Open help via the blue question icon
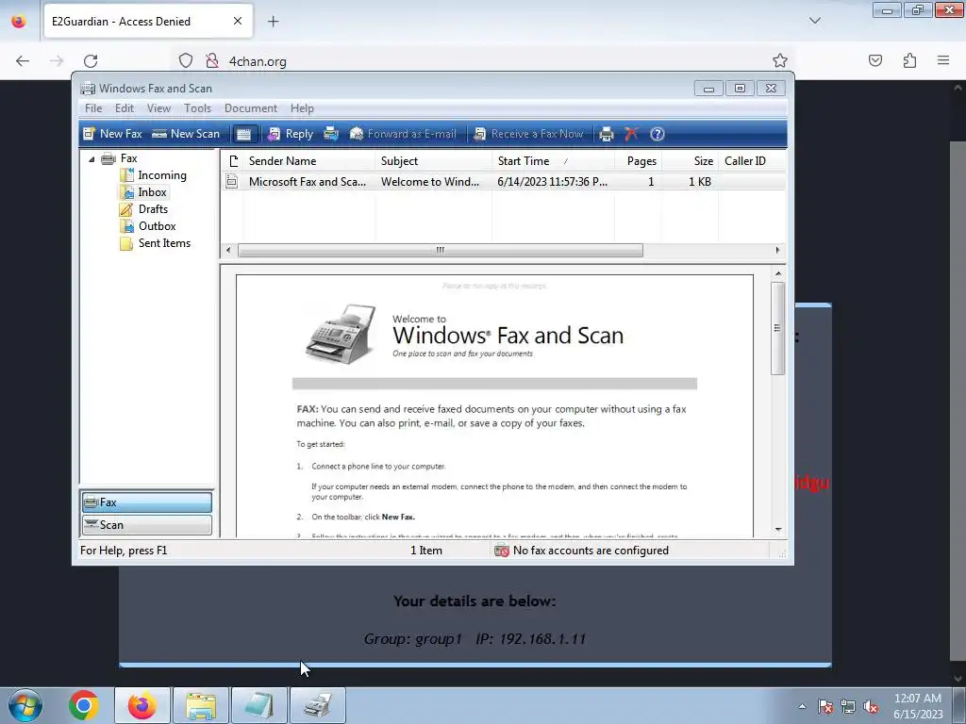The height and width of the screenshot is (724, 966). [x=658, y=134]
